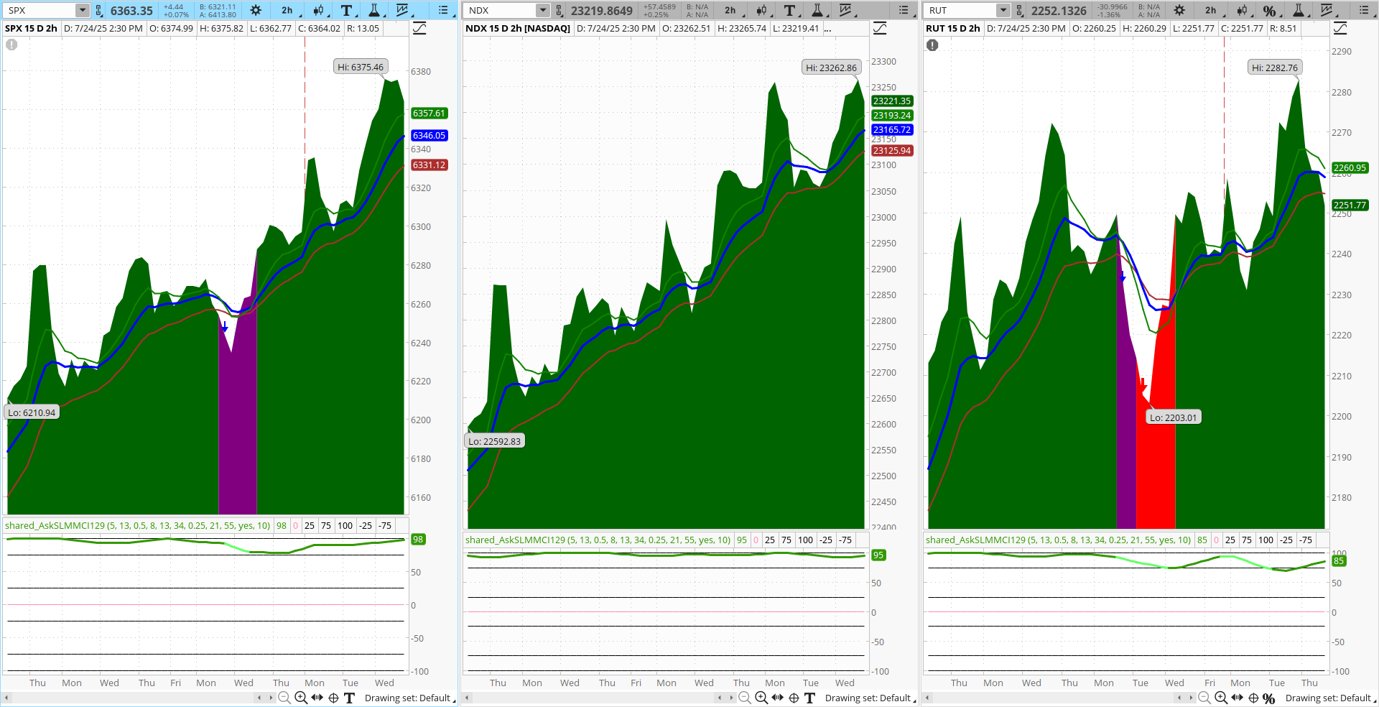Click the shared_AskSLMMCI129 study label on SPX

click(137, 525)
